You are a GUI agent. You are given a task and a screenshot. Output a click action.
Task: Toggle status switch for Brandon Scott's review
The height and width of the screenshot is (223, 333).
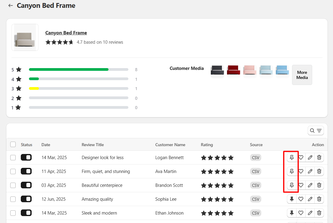tap(26, 185)
